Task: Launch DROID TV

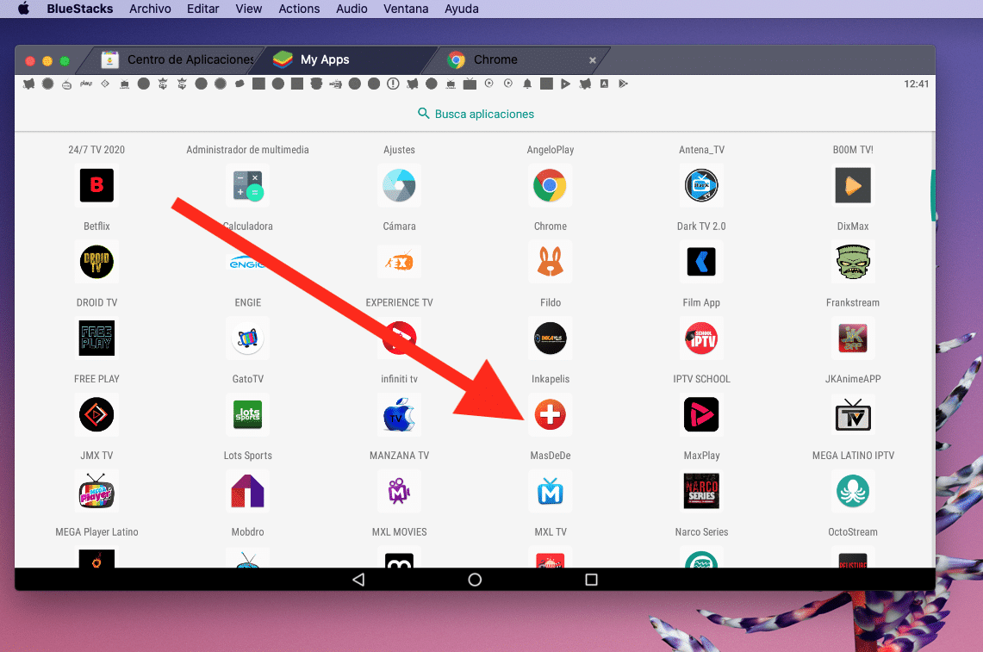Action: (x=96, y=262)
